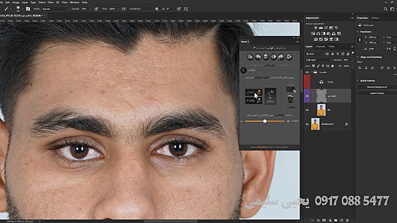Toggle lock position
The image size is (397, 223).
point(323,66)
